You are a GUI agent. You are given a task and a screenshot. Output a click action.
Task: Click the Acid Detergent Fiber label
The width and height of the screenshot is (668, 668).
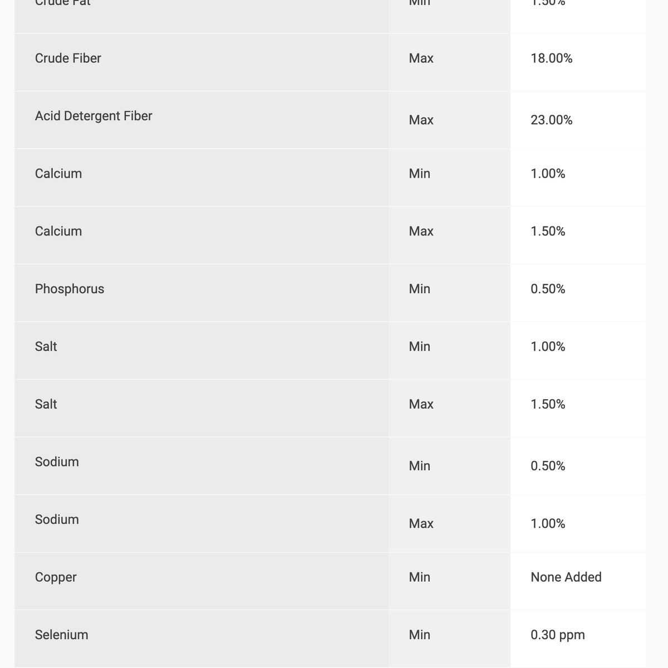tap(94, 116)
